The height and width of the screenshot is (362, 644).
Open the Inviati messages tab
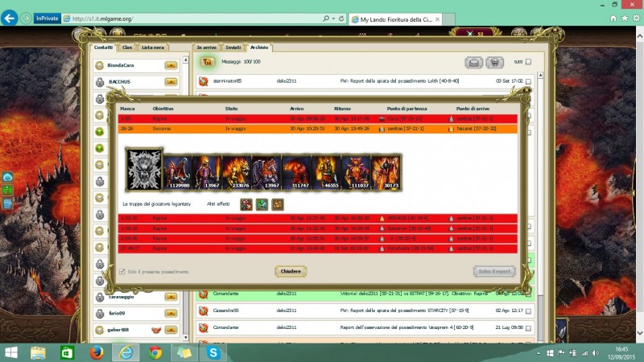(x=233, y=47)
